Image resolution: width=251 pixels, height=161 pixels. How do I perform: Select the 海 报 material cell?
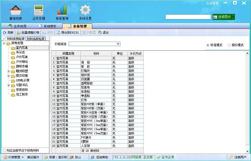pyautogui.click(x=96, y=62)
